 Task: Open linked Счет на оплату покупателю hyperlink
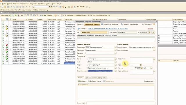(108, 29)
